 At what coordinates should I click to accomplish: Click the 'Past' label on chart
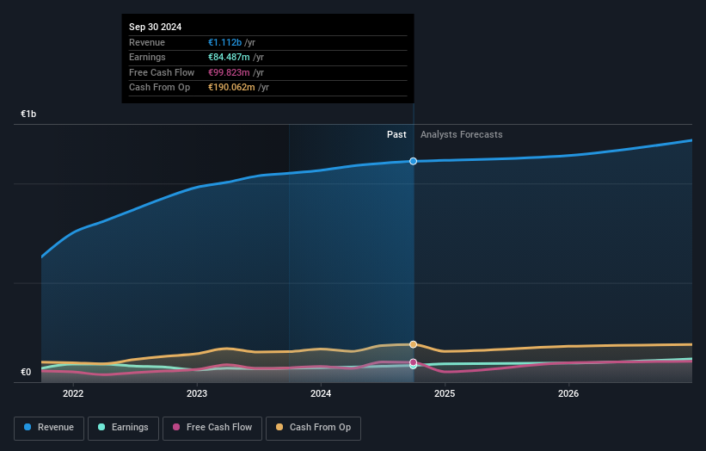coord(396,135)
